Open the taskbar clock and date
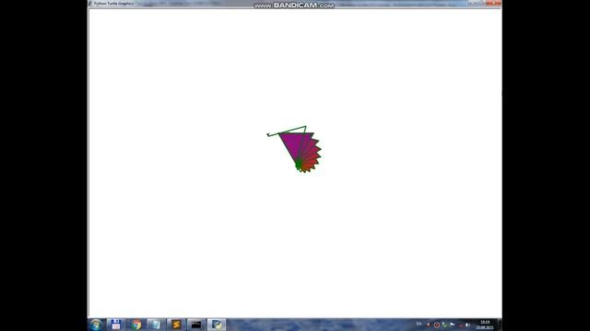This screenshot has width=590, height=331. [485, 325]
